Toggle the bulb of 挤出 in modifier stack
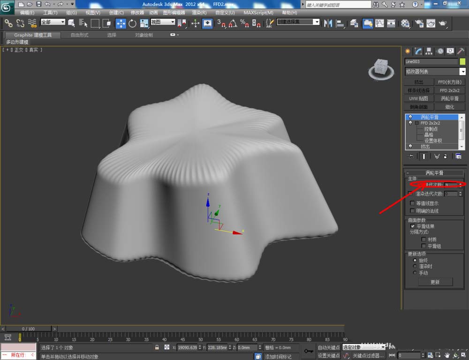This screenshot has height=360, width=469. [410, 147]
